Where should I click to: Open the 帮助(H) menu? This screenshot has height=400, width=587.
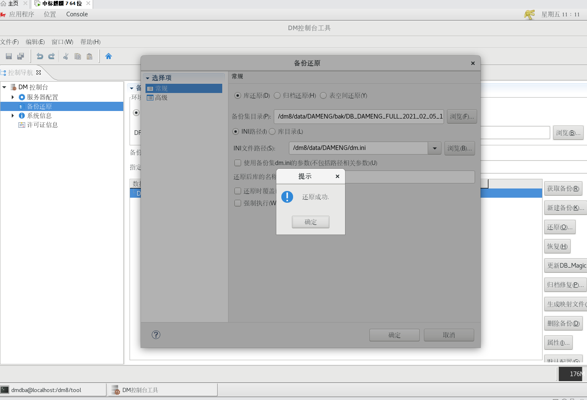point(91,42)
